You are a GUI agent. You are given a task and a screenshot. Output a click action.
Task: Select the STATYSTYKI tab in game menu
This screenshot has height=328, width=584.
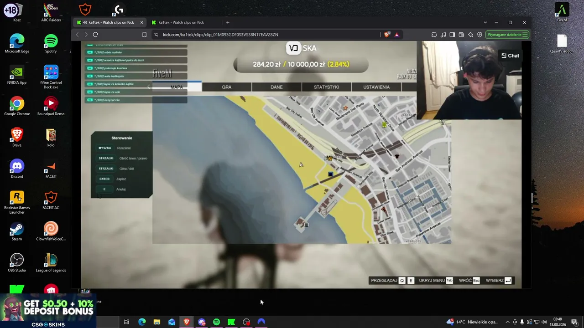click(326, 87)
